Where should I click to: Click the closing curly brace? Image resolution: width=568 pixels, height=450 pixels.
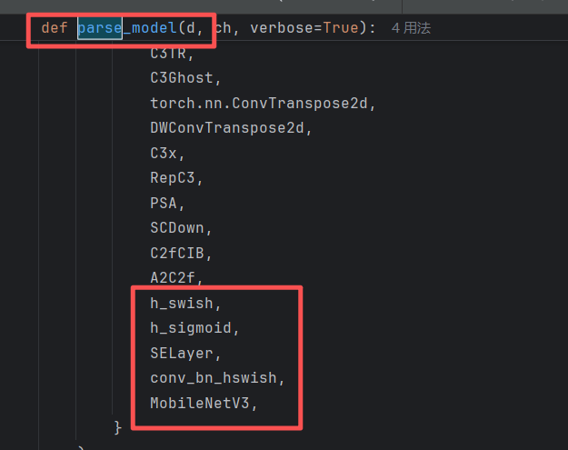point(118,428)
